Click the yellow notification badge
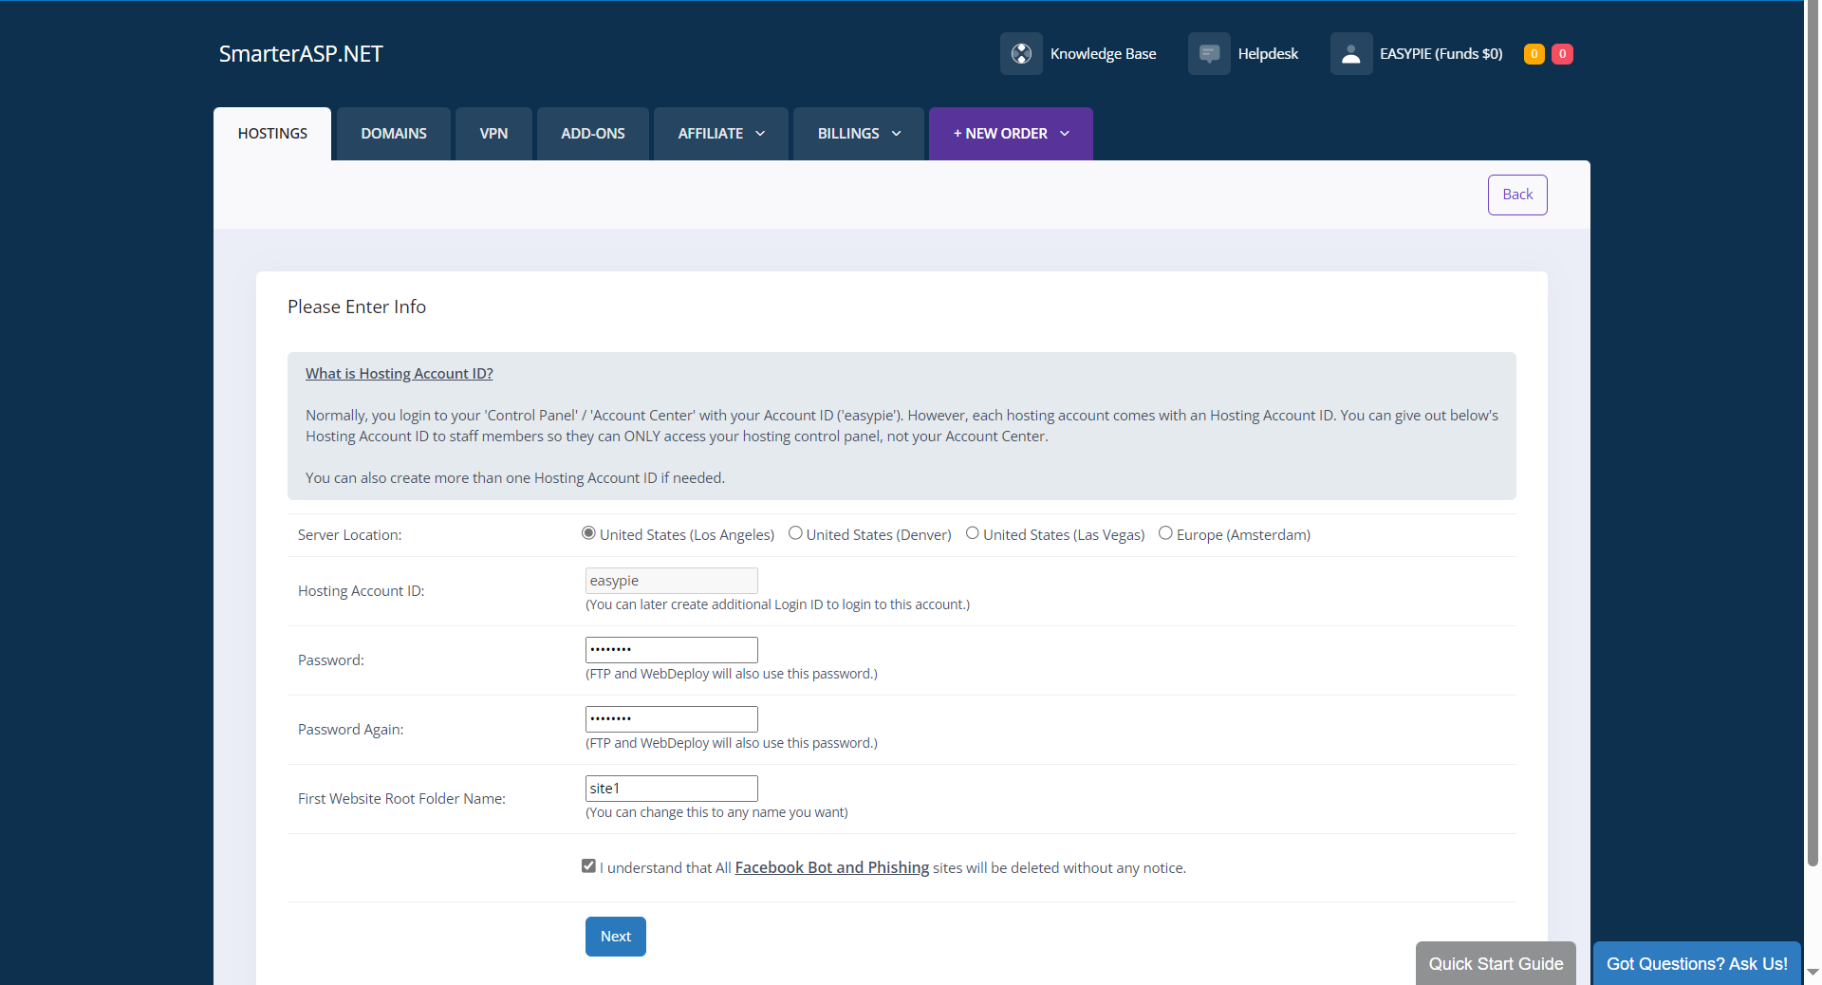 1533,54
